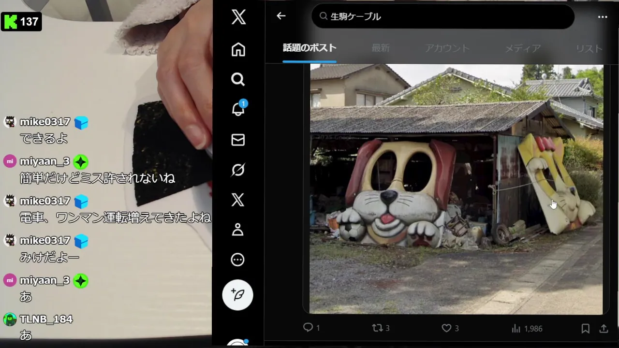619x348 pixels.
Task: Click mike0317 name above みけだよー
Action: [45, 241]
